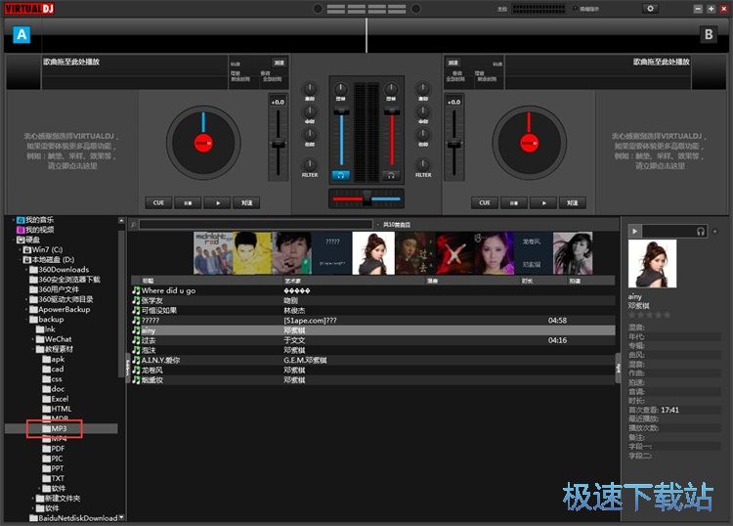Click the left FILTER knob
Screen dimensions: 733x526
coord(310,164)
